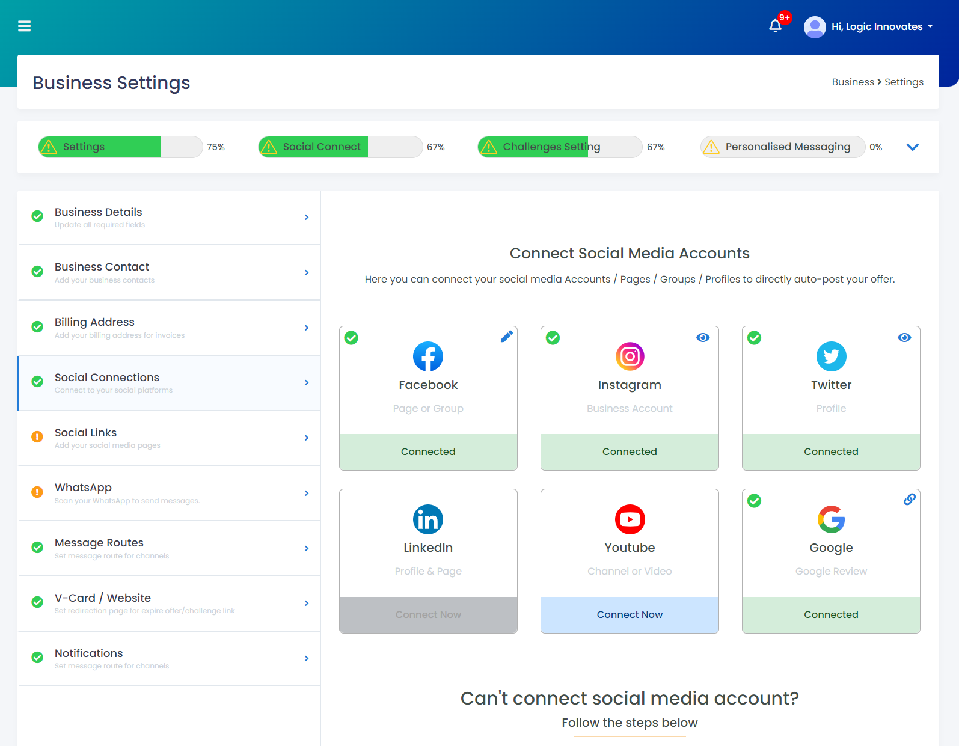The image size is (959, 746).
Task: Click warning icon on Social Connect bar
Action: point(269,147)
